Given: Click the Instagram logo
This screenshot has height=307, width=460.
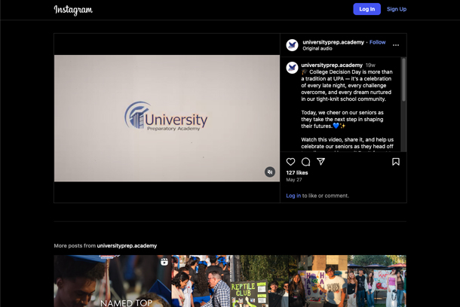Looking at the screenshot, I should click(x=73, y=10).
